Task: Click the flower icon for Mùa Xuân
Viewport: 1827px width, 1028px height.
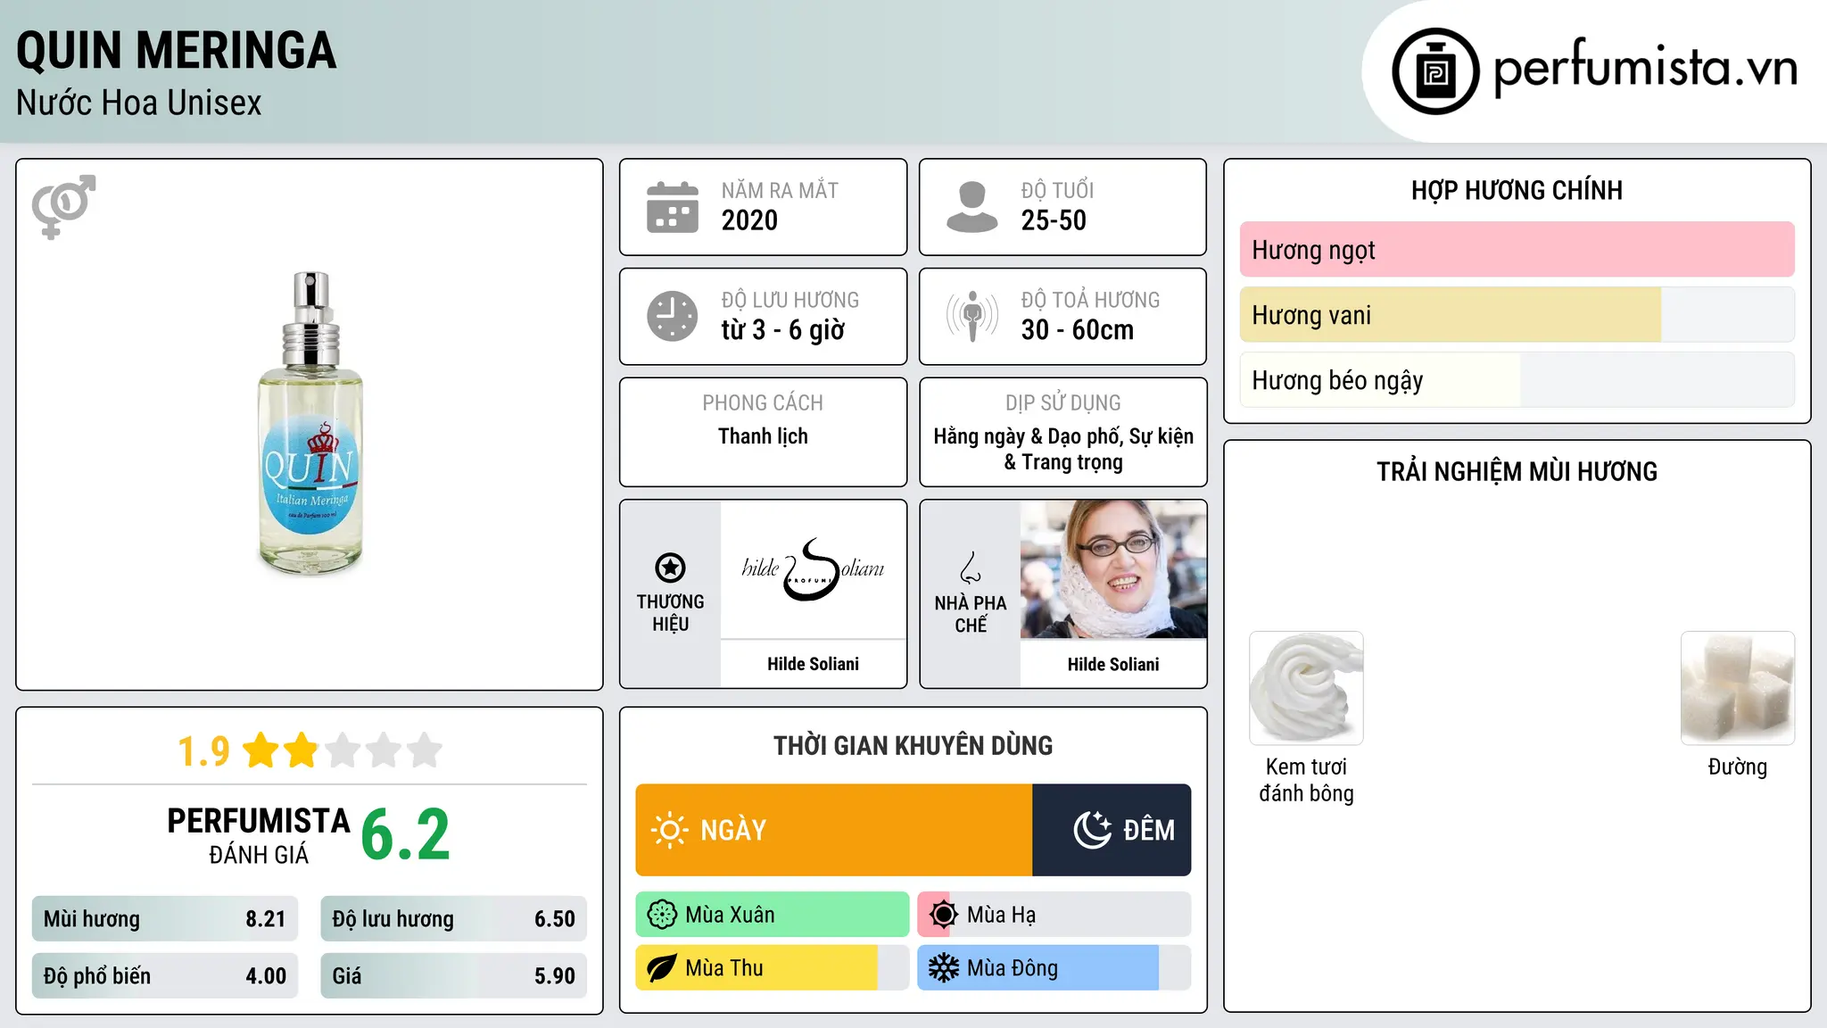Action: (662, 915)
